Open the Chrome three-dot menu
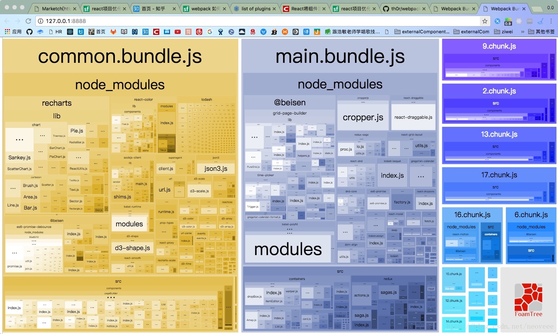The width and height of the screenshot is (558, 334). click(x=551, y=21)
